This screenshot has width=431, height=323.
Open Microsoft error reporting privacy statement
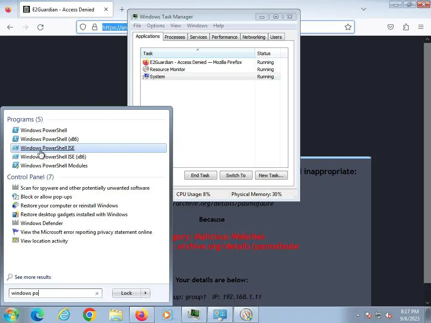click(86, 232)
